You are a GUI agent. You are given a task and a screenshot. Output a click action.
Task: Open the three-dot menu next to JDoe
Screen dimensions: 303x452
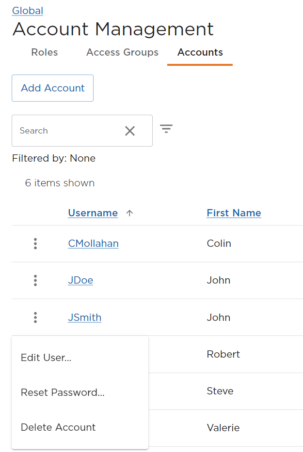[35, 280]
